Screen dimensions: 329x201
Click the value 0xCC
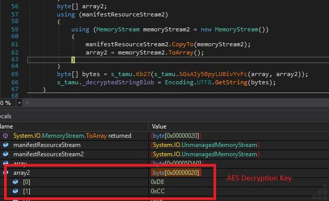click(x=158, y=191)
